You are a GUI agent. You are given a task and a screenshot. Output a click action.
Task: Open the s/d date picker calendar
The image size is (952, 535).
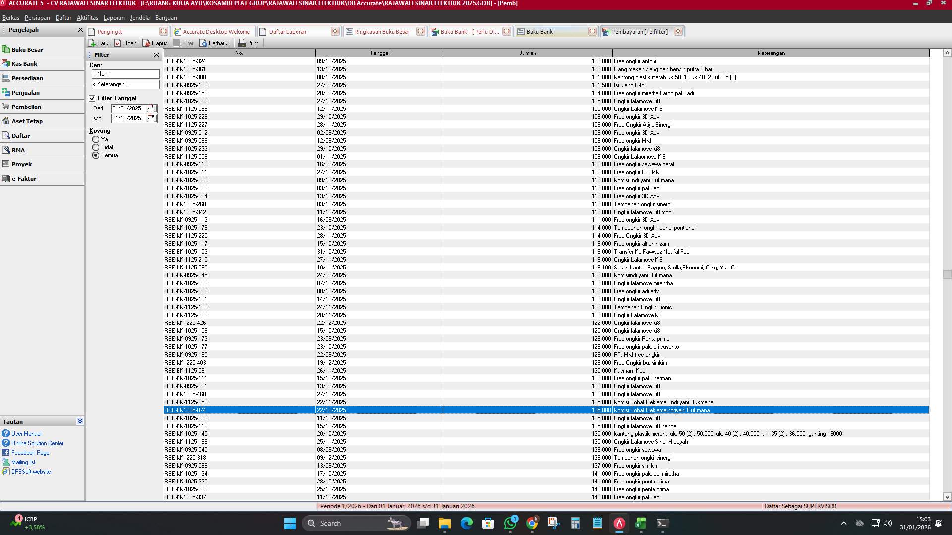click(x=152, y=118)
